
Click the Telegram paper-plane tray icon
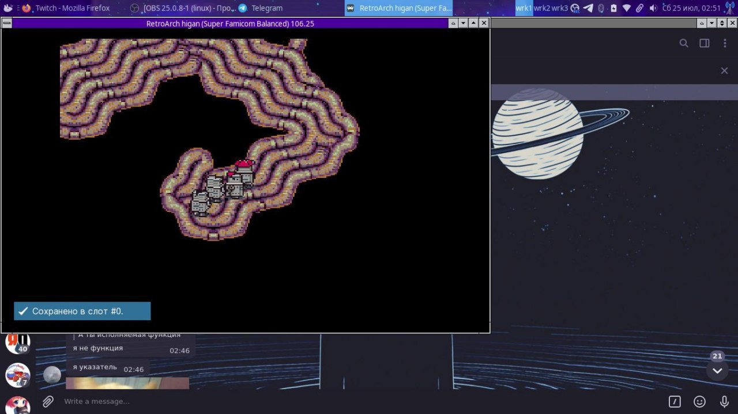pyautogui.click(x=588, y=8)
